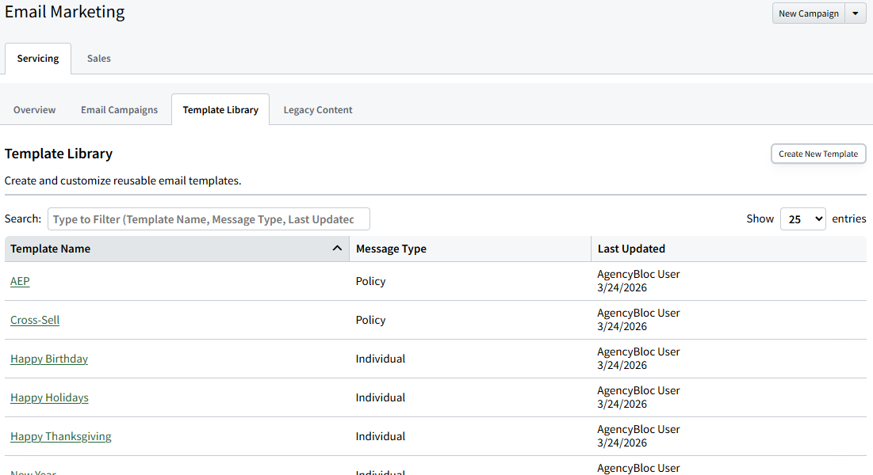
Task: Open the Legacy Content tab
Action: click(317, 109)
